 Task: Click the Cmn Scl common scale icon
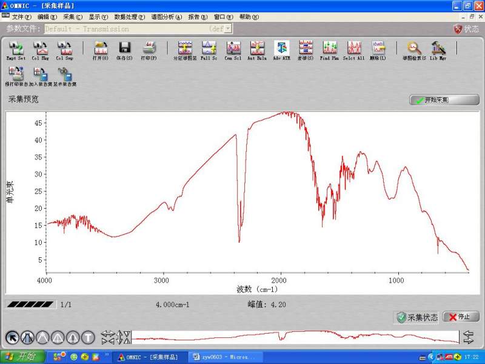233,50
